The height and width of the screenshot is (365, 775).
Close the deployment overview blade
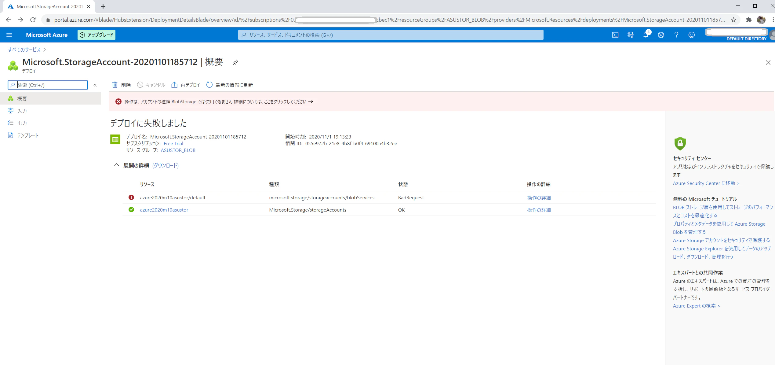coord(768,62)
